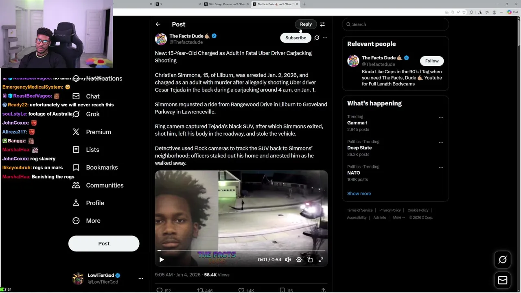Open a new browser tab

[304, 4]
